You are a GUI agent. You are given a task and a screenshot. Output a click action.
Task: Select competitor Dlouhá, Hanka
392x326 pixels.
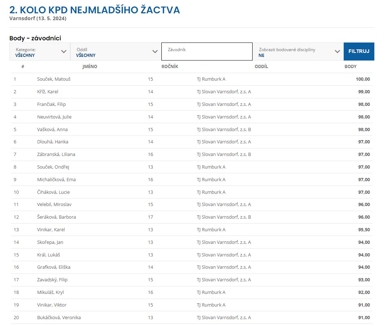point(53,142)
